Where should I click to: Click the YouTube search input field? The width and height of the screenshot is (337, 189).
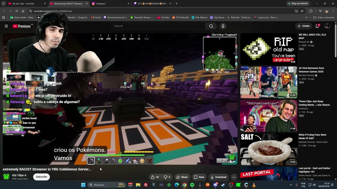(x=158, y=26)
